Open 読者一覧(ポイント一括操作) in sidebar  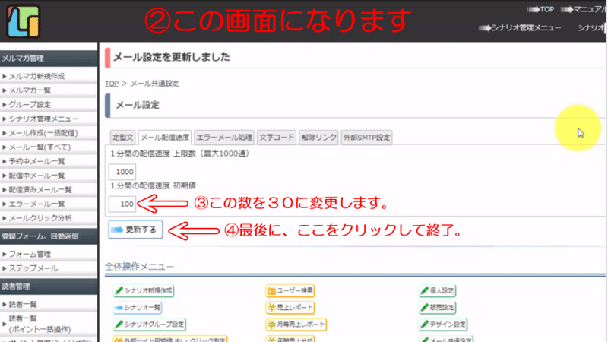click(49, 324)
